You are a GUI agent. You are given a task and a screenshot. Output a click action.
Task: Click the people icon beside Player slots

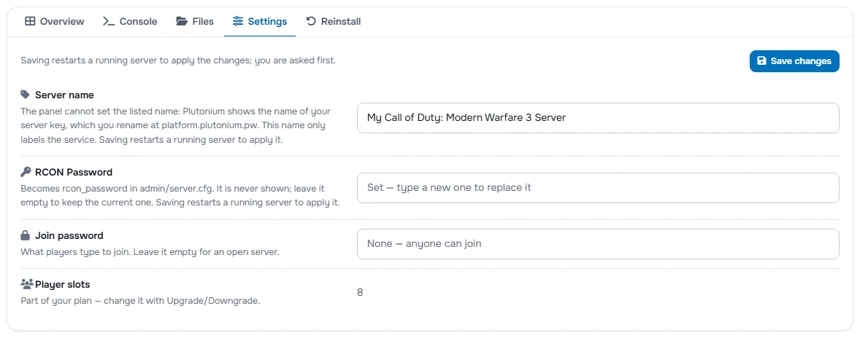coord(27,284)
